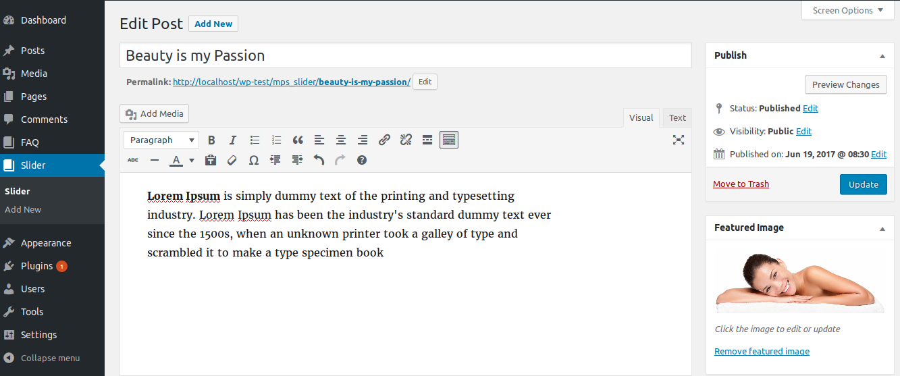This screenshot has height=376, width=900.
Task: Insert a numbered list
Action: pyautogui.click(x=276, y=140)
